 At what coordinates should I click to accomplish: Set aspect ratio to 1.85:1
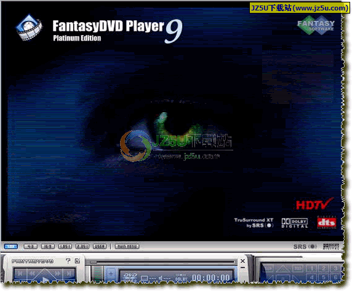(65, 247)
